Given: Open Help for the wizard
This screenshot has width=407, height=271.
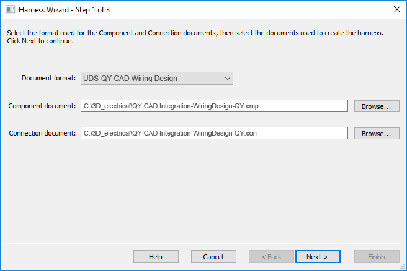Looking at the screenshot, I should [x=156, y=257].
